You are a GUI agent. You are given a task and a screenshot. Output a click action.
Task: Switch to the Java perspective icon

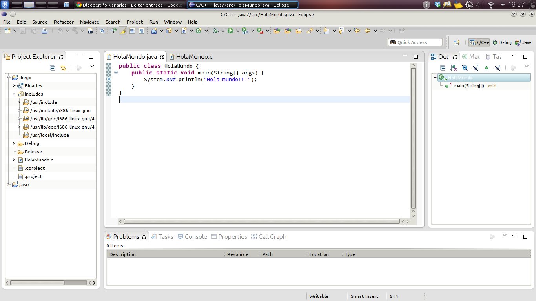523,42
